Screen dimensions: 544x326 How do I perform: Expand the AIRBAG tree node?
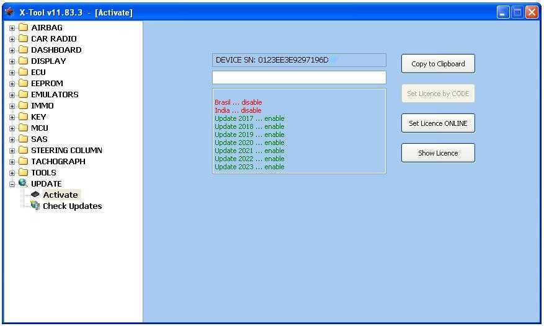pos(12,28)
